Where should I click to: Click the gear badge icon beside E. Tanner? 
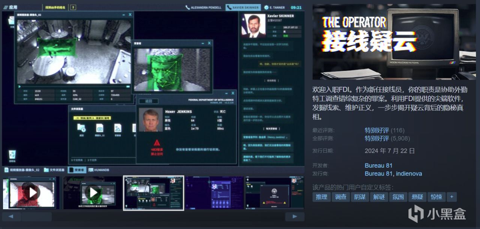pos(266,7)
